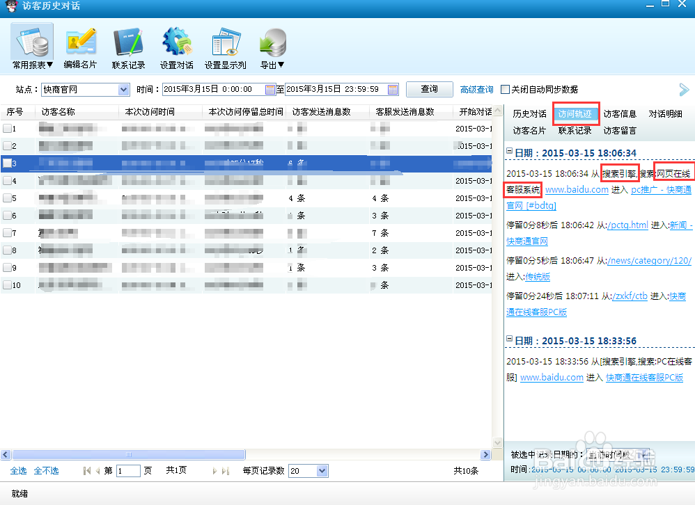Open end date calendar picker icon
695x505 pixels.
coord(393,90)
